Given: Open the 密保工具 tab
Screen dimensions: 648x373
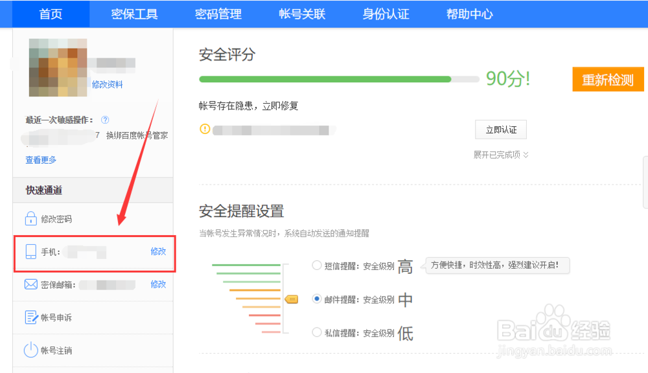Looking at the screenshot, I should 134,14.
